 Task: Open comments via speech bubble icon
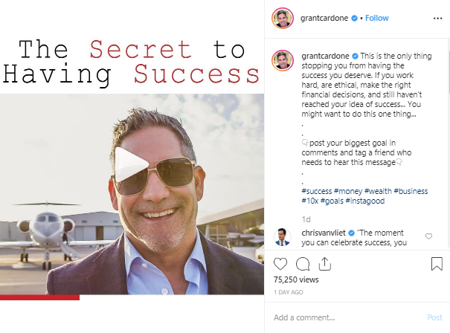(x=303, y=264)
